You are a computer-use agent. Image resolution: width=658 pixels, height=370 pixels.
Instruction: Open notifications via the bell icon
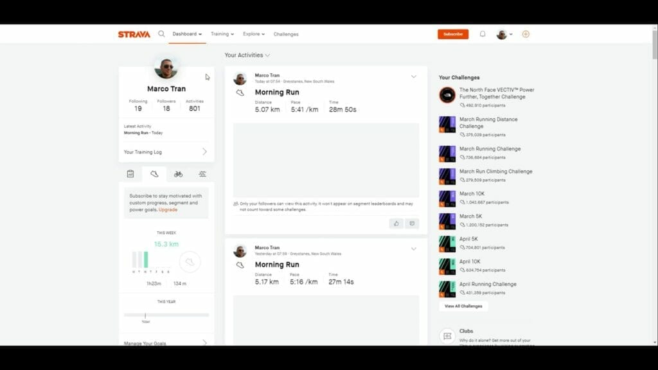[483, 33]
